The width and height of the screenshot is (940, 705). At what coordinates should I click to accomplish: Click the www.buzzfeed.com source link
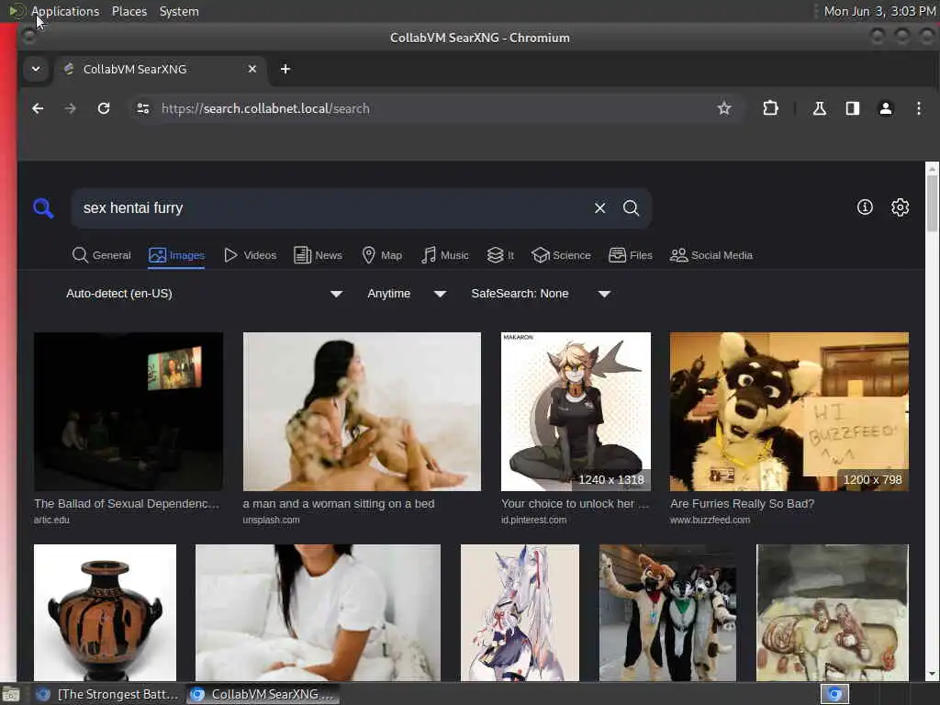710,520
